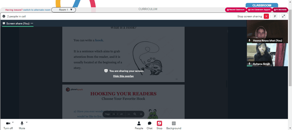This screenshot has height=130, width=292.
Task: Click the P button in call header
Action: click(x=275, y=16)
